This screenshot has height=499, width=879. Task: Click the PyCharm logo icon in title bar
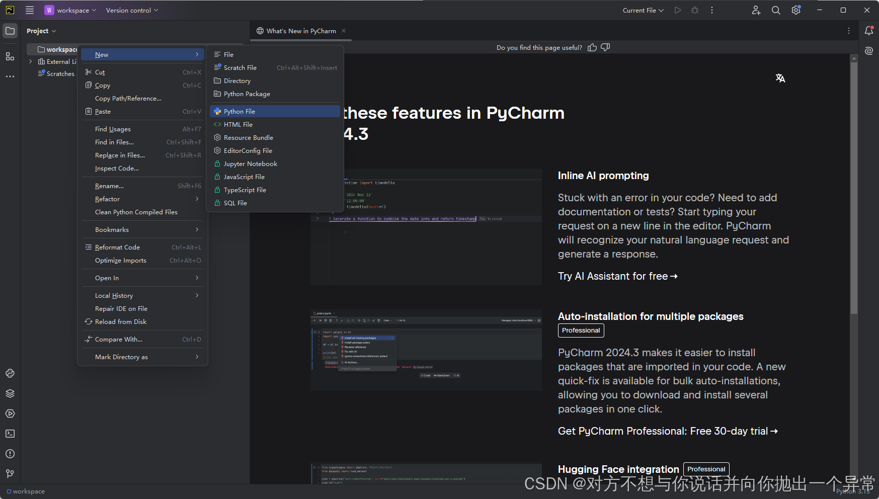pyautogui.click(x=10, y=10)
